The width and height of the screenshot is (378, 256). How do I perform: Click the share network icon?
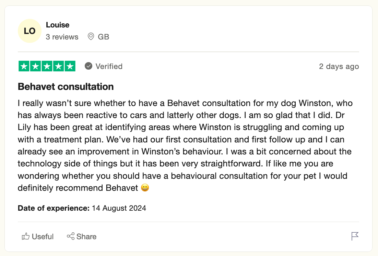(x=71, y=236)
